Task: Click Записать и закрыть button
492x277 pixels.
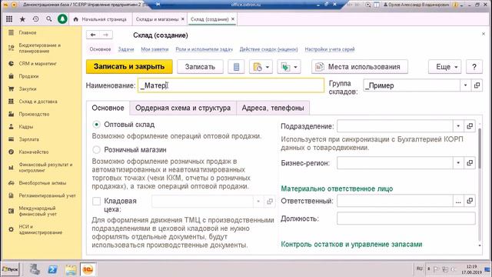Action: 129,67
